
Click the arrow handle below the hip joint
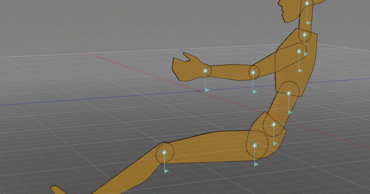[x=275, y=143]
